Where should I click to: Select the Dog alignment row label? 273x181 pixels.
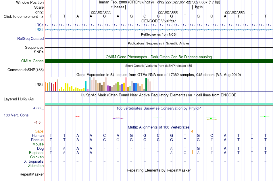(x=41, y=149)
